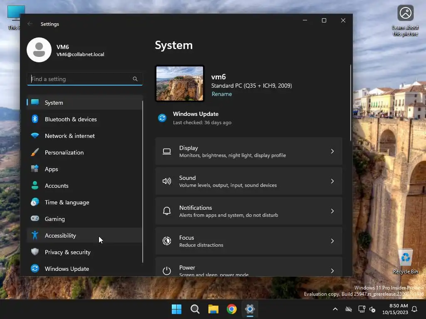Click the main panel vertical scrollbar
This screenshot has width=426, height=319.
pyautogui.click(x=350, y=103)
